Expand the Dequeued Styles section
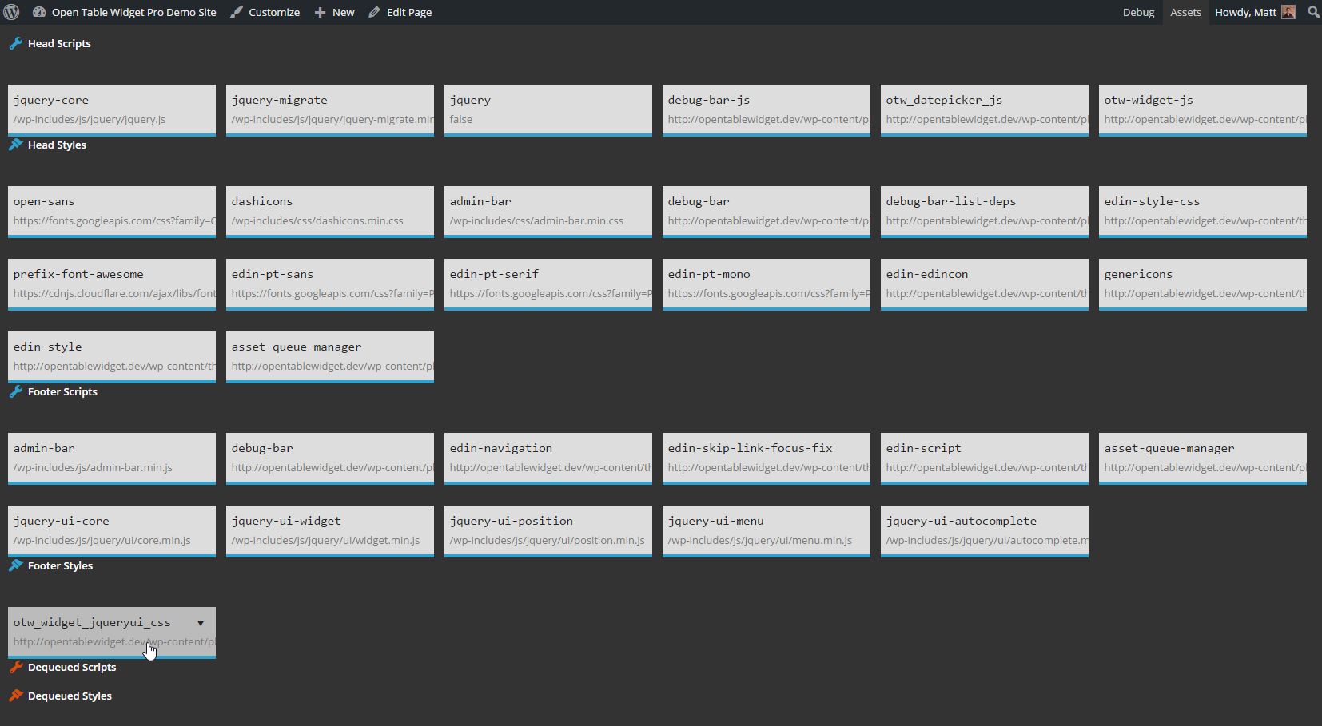The height and width of the screenshot is (726, 1322). [70, 696]
